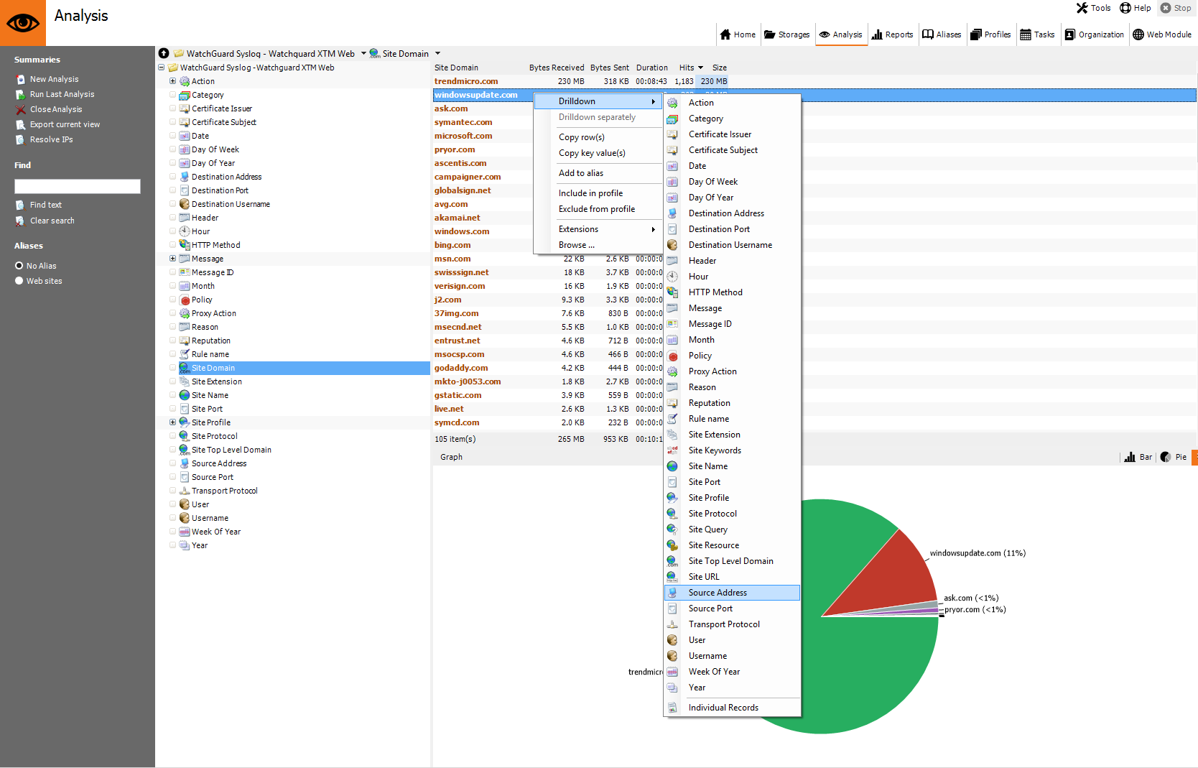This screenshot has width=1198, height=768.
Task: Toggle the checkbox beside Date in tree
Action: (x=172, y=136)
